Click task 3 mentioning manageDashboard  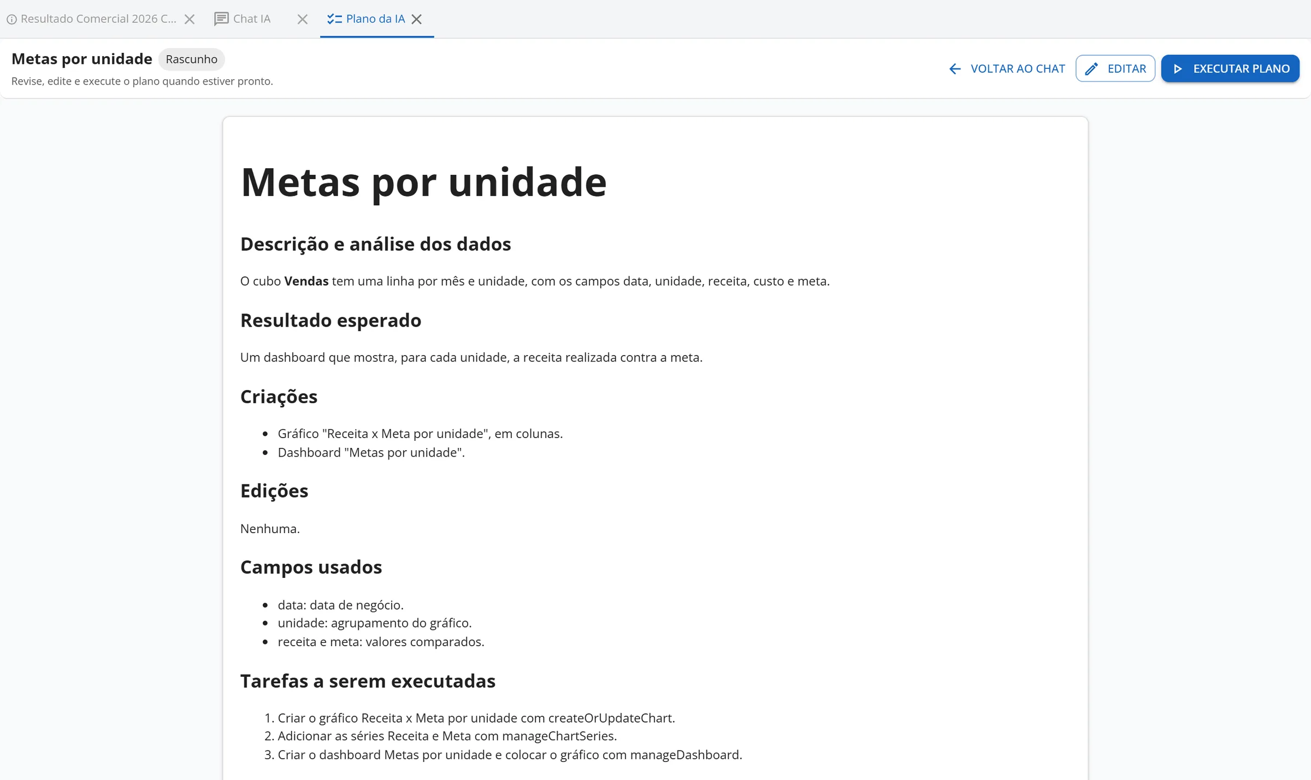tap(510, 755)
